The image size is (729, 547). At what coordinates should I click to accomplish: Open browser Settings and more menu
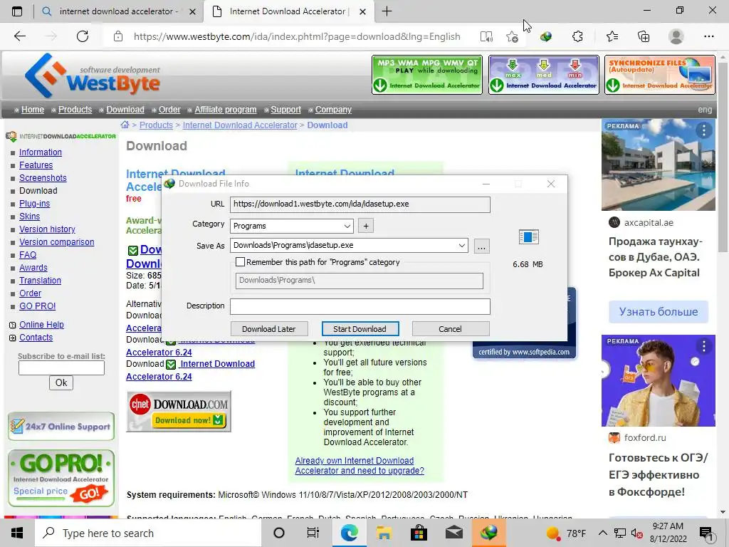[x=708, y=36]
